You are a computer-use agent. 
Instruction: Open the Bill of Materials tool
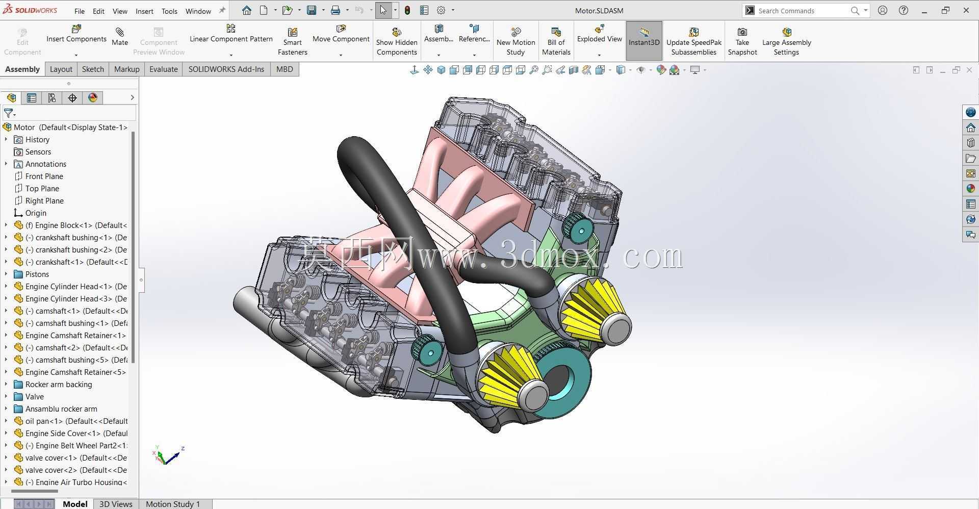tap(556, 41)
